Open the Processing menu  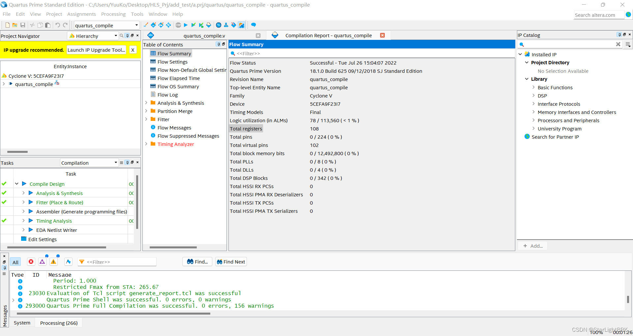[113, 14]
